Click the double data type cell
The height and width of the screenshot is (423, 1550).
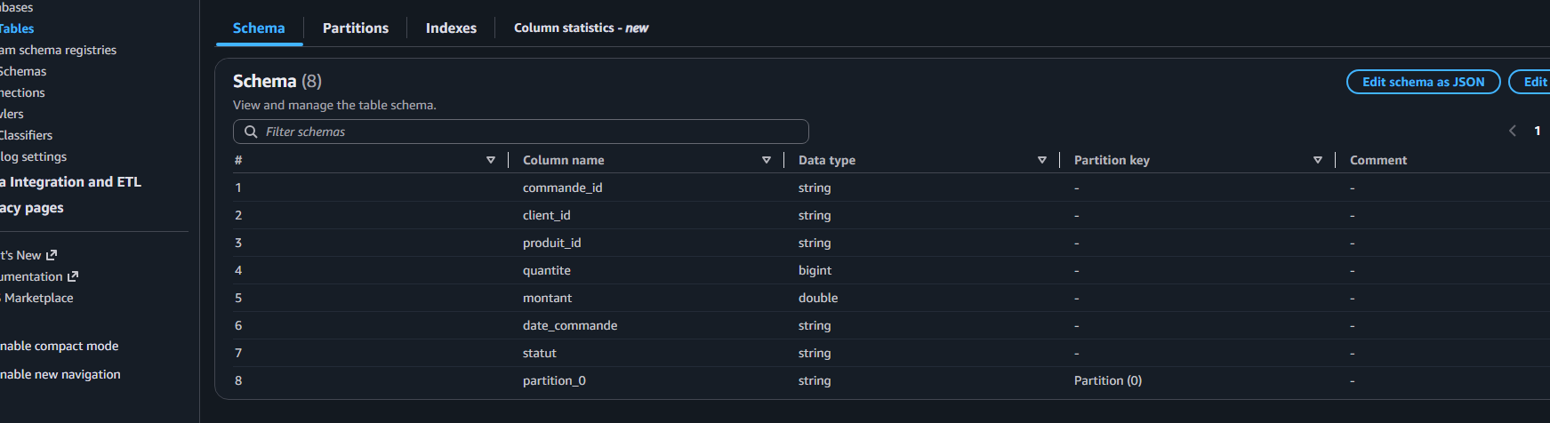818,298
